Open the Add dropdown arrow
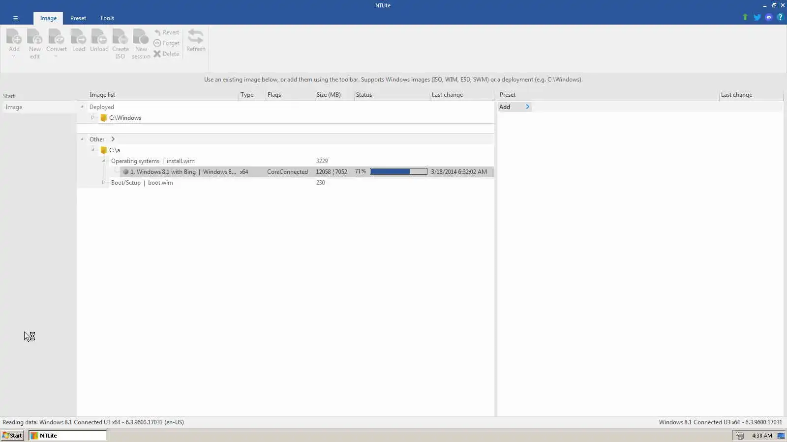The width and height of the screenshot is (787, 442). pos(14,56)
